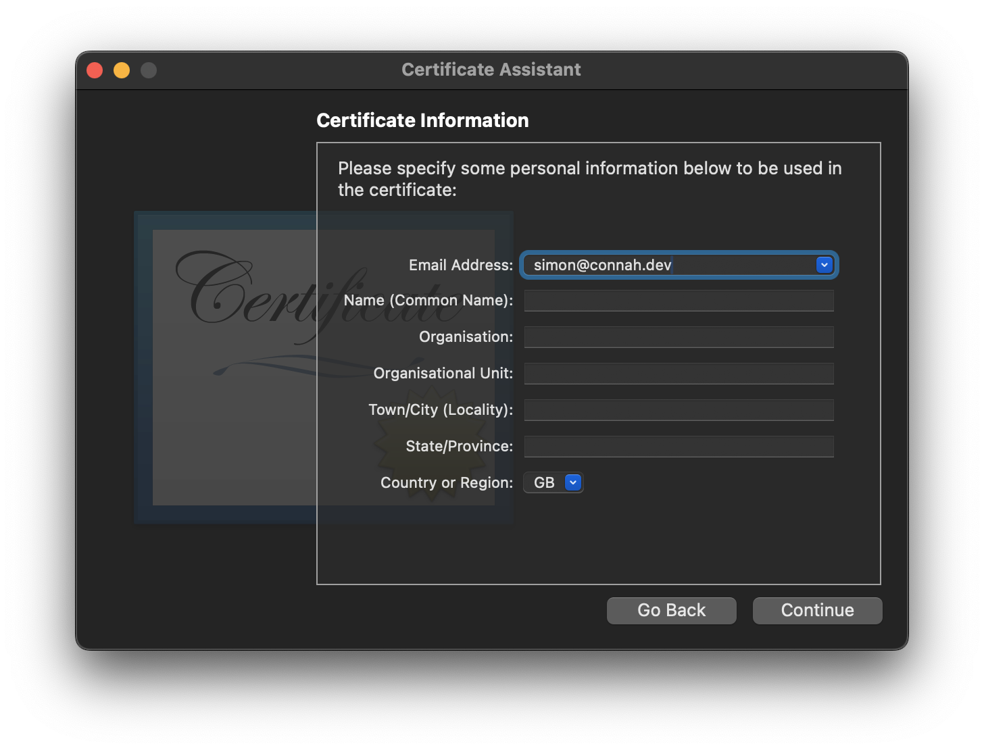Select the Name (Common Name) field
The height and width of the screenshot is (750, 984).
pyautogui.click(x=679, y=301)
